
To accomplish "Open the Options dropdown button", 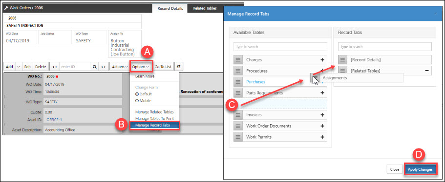I will click(141, 67).
